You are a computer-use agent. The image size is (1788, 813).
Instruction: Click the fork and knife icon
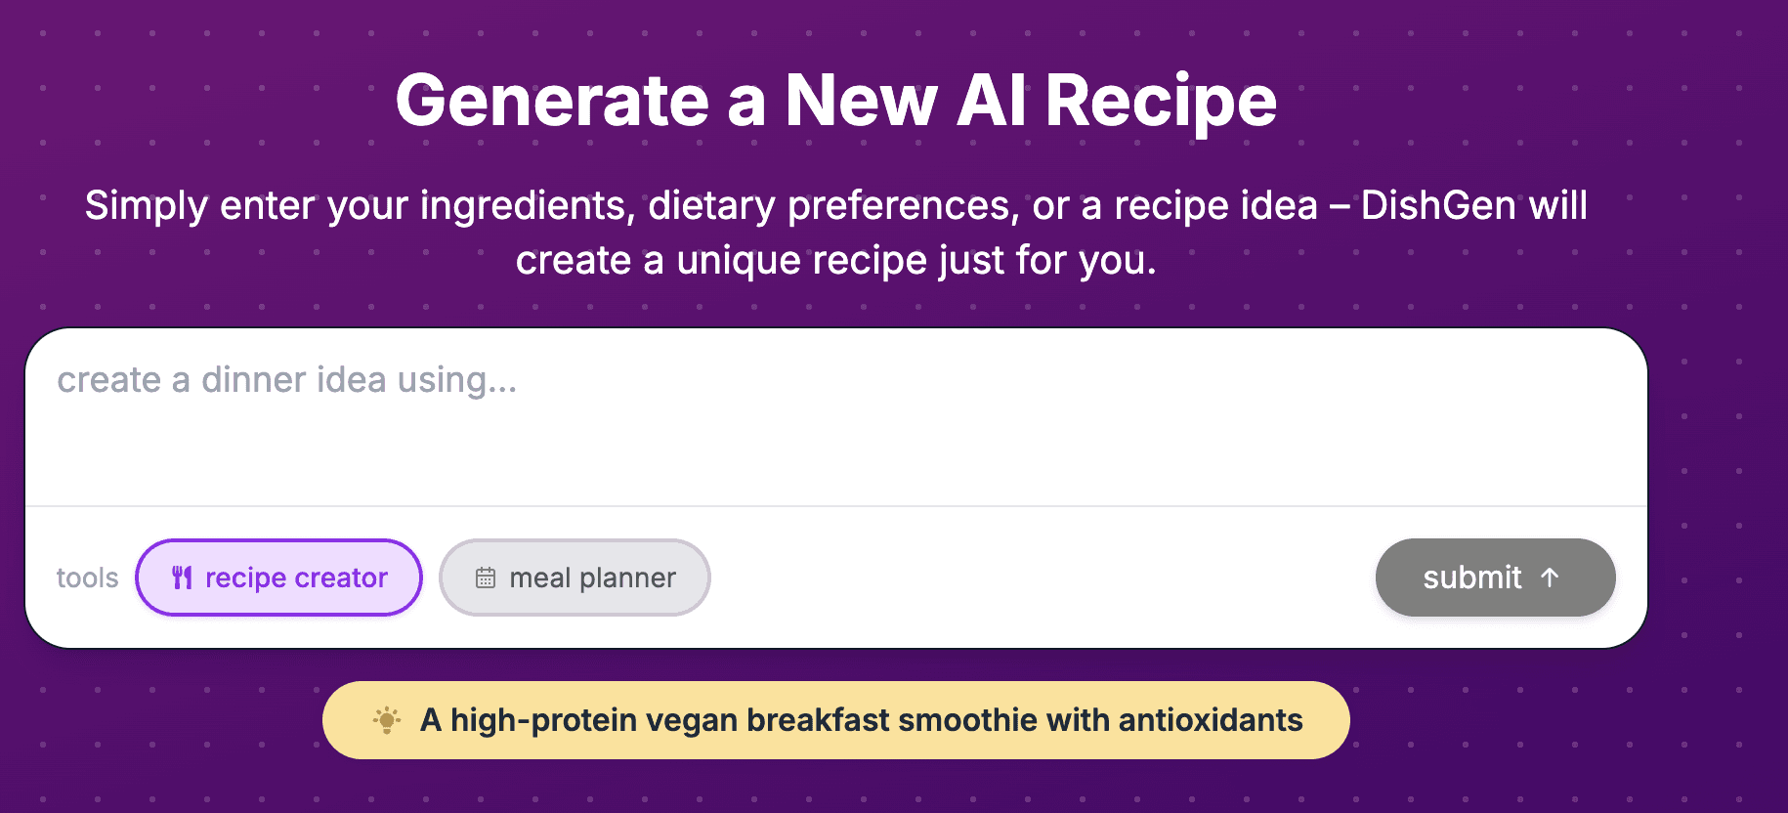pos(182,578)
